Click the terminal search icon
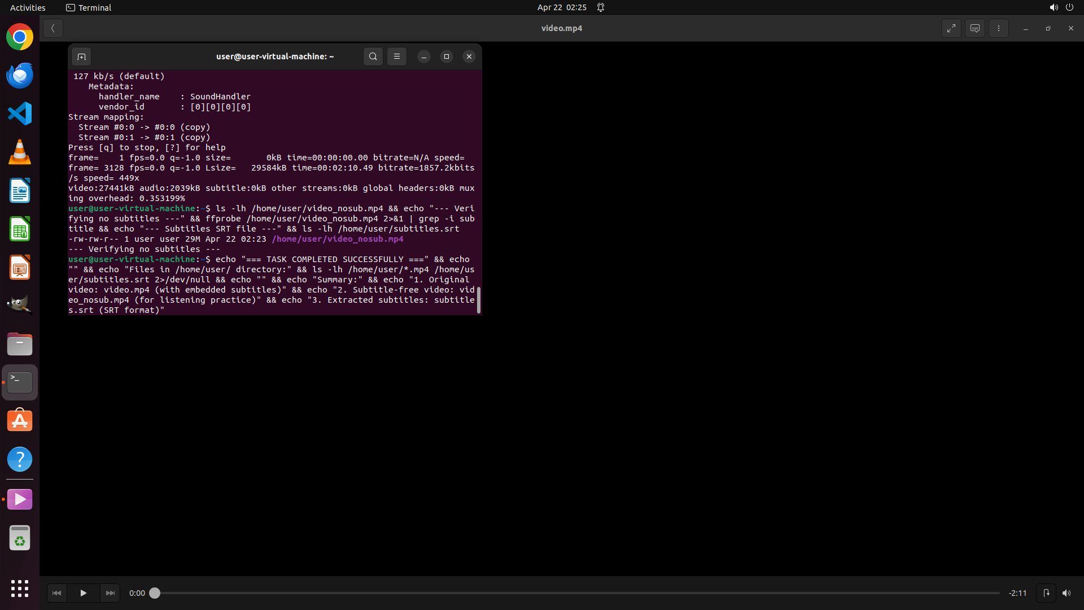 click(373, 56)
